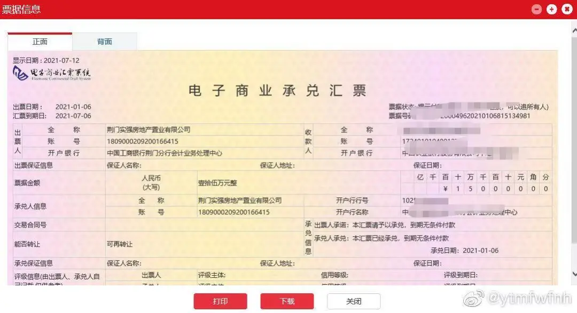The height and width of the screenshot is (313, 577).
Task: Click the circular X icon at top right
Action: pyautogui.click(x=566, y=9)
